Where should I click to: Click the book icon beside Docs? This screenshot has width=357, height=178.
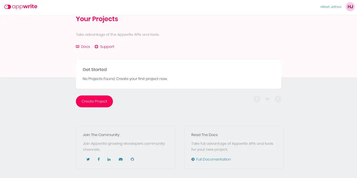tap(78, 47)
